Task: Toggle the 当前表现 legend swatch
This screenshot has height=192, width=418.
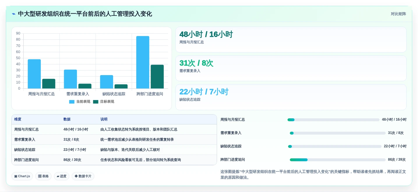Action: 72,102
